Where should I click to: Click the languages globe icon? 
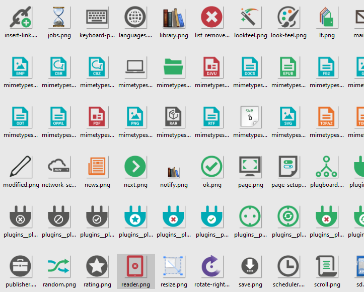point(135,17)
